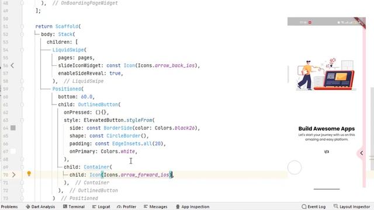This screenshot has height=210, width=374.
Task: Collapse the OutlinedButton block at line 61
Action: coord(22,104)
